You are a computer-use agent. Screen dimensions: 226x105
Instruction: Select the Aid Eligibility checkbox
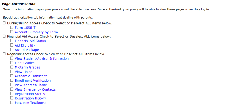12,45
